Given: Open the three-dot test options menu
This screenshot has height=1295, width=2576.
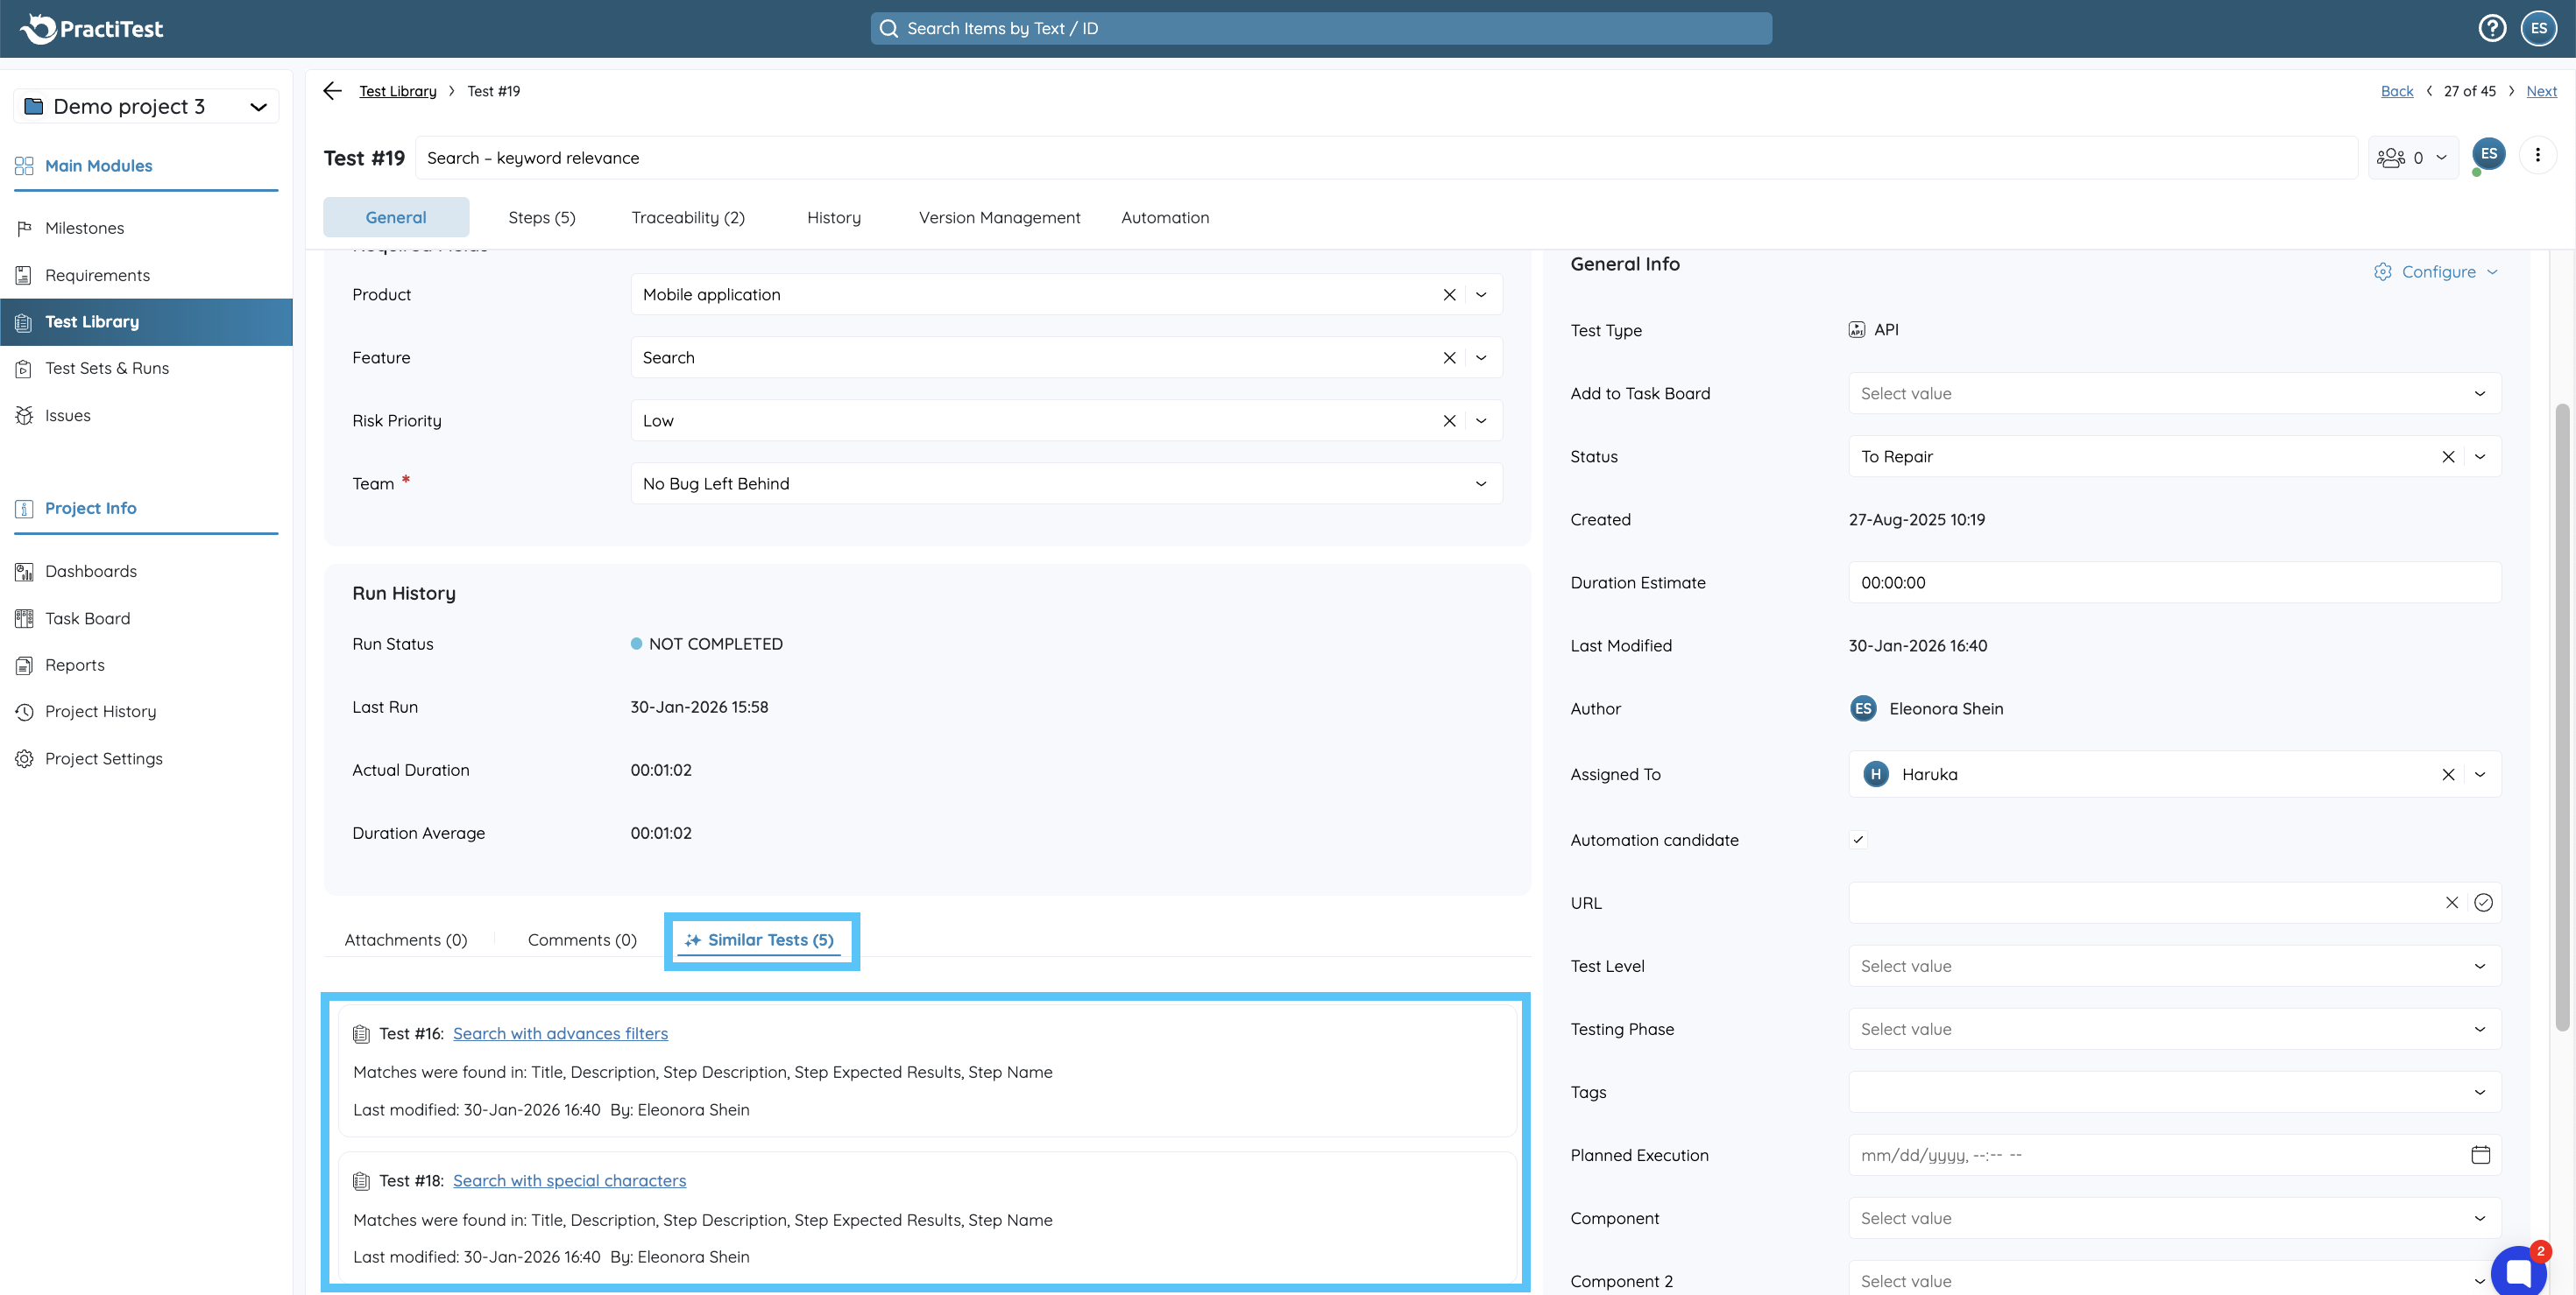Looking at the screenshot, I should 2537,155.
